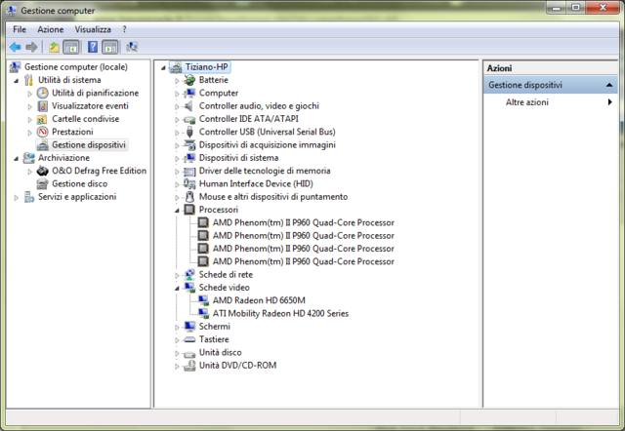Image resolution: width=625 pixels, height=431 pixels.
Task: Collapse the Gestione dispositivi actions header
Action: pyautogui.click(x=609, y=86)
